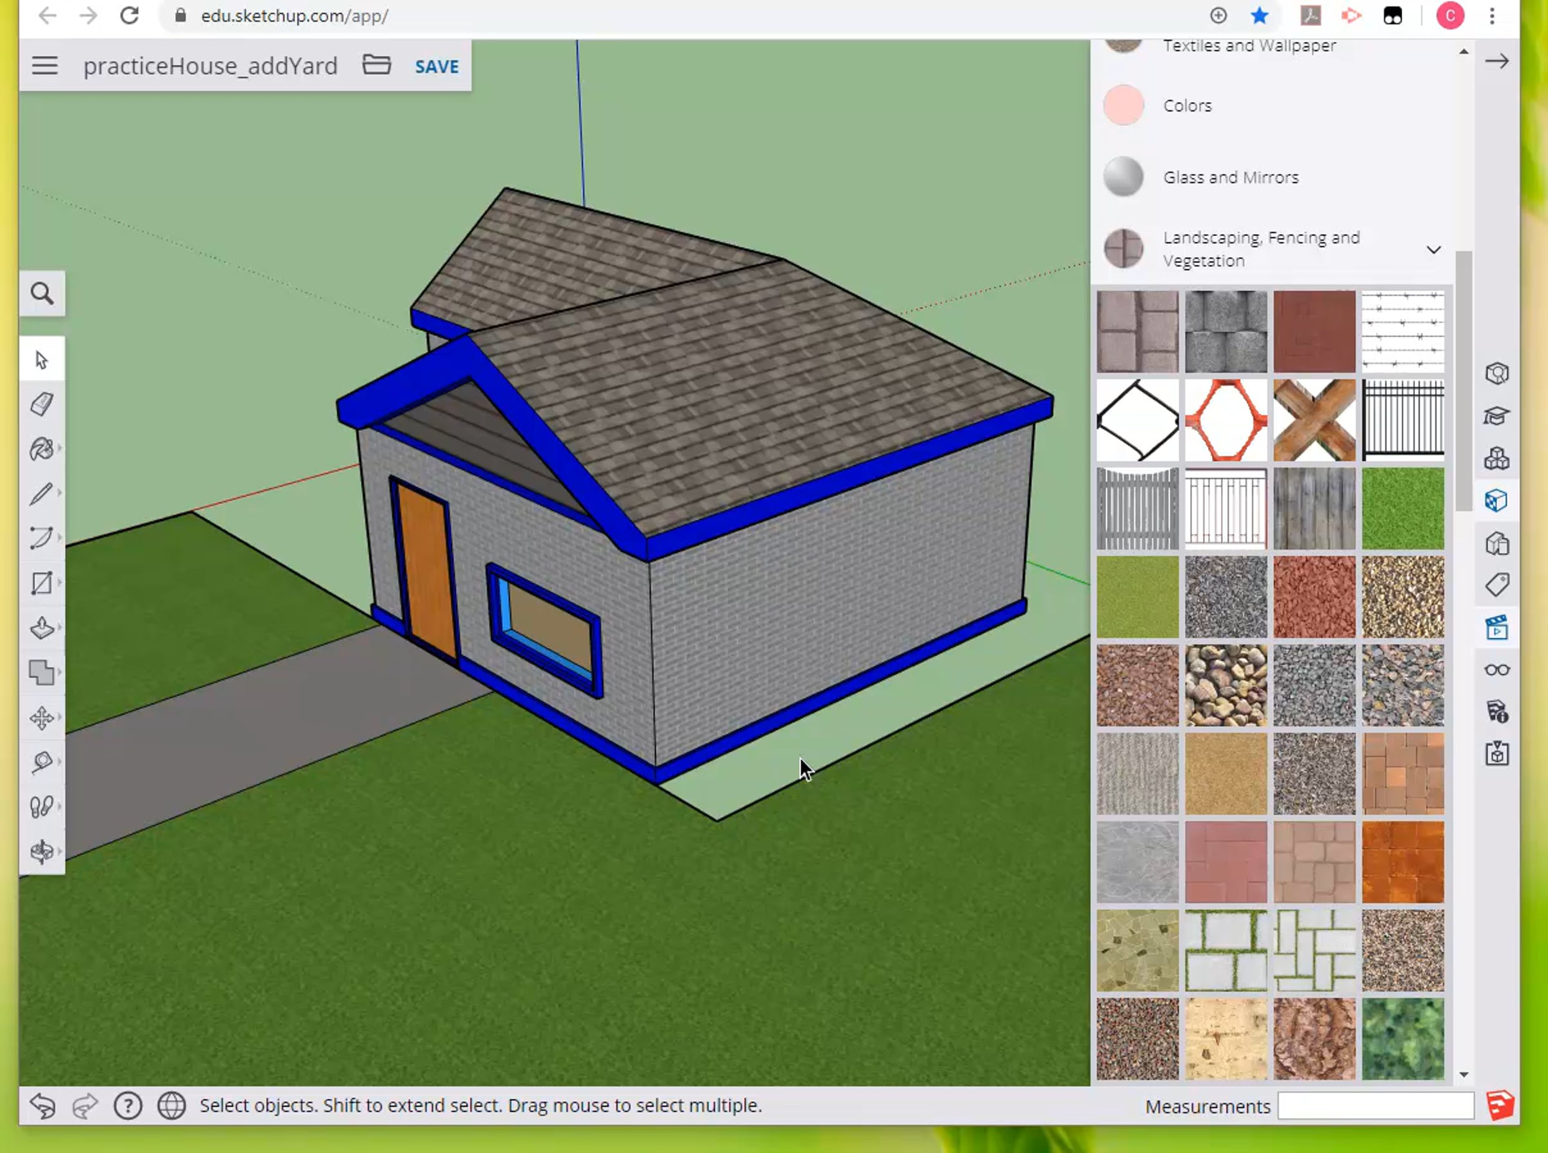Select the Paint bucket tool
Viewport: 1548px width, 1153px height.
click(x=41, y=449)
